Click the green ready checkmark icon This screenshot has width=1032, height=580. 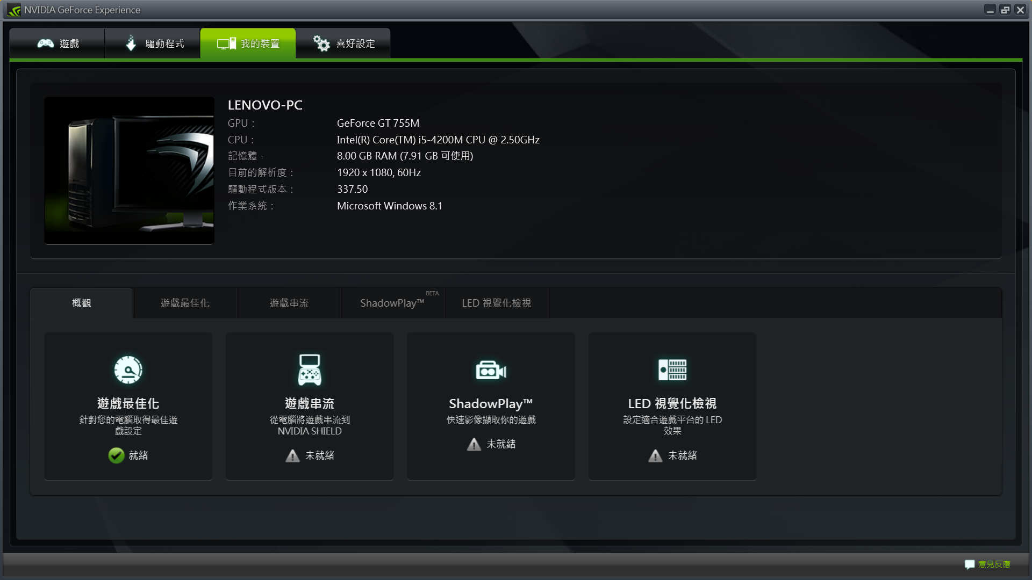116,455
